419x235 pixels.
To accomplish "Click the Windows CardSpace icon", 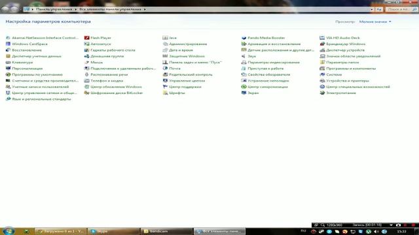I will click(x=8, y=44).
